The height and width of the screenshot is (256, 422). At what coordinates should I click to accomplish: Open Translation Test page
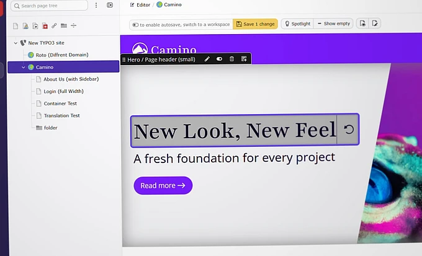point(61,116)
